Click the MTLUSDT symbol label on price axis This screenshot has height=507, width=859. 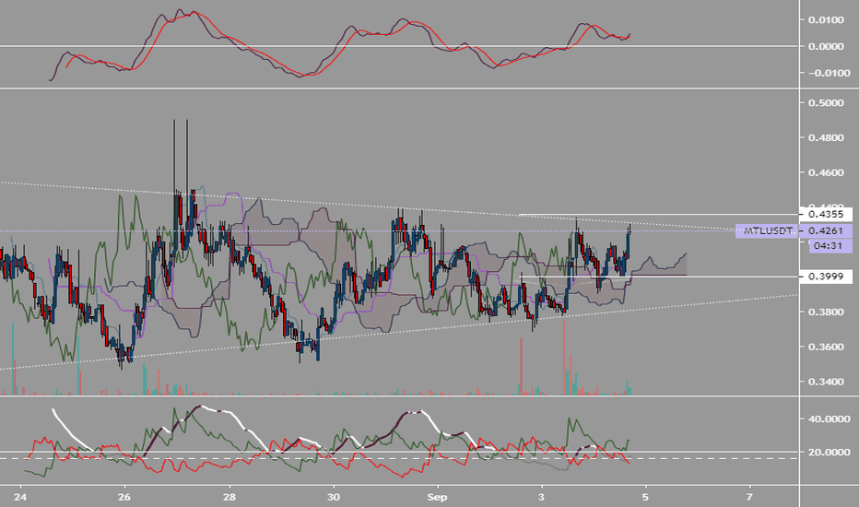pyautogui.click(x=767, y=230)
